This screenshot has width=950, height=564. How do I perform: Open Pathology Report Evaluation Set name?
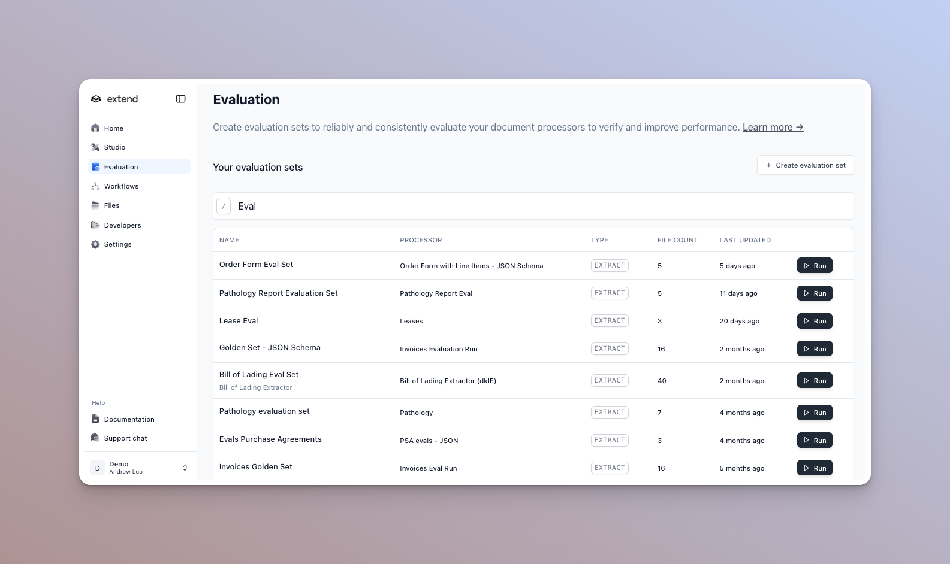click(x=279, y=293)
